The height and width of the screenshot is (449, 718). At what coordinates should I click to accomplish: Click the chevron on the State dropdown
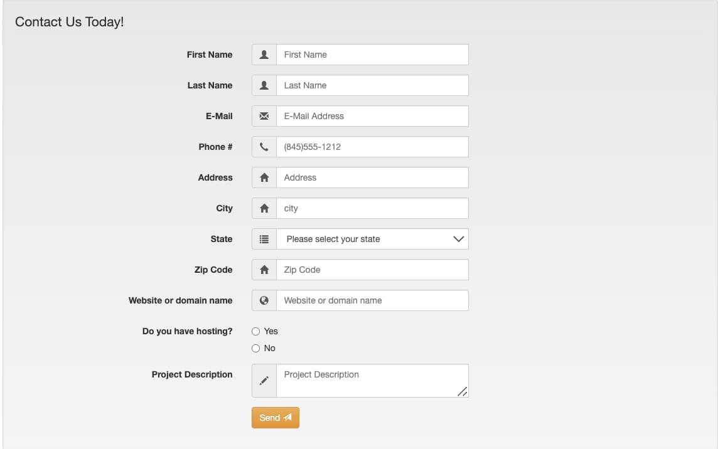click(458, 239)
